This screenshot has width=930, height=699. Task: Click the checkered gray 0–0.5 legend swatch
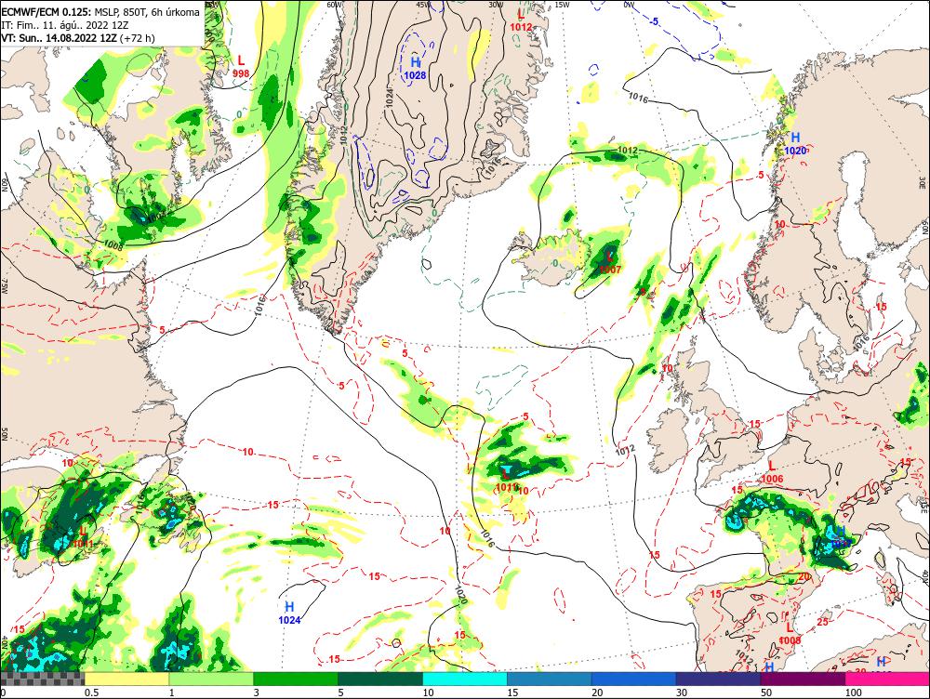pyautogui.click(x=42, y=679)
